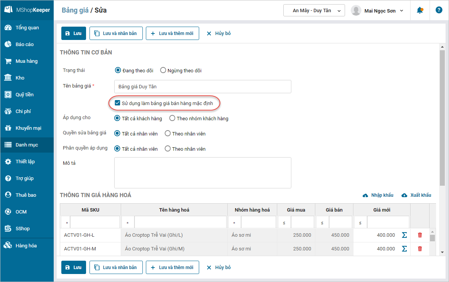Open the Tên hàng hoá filter operator dropdown

click(x=128, y=222)
